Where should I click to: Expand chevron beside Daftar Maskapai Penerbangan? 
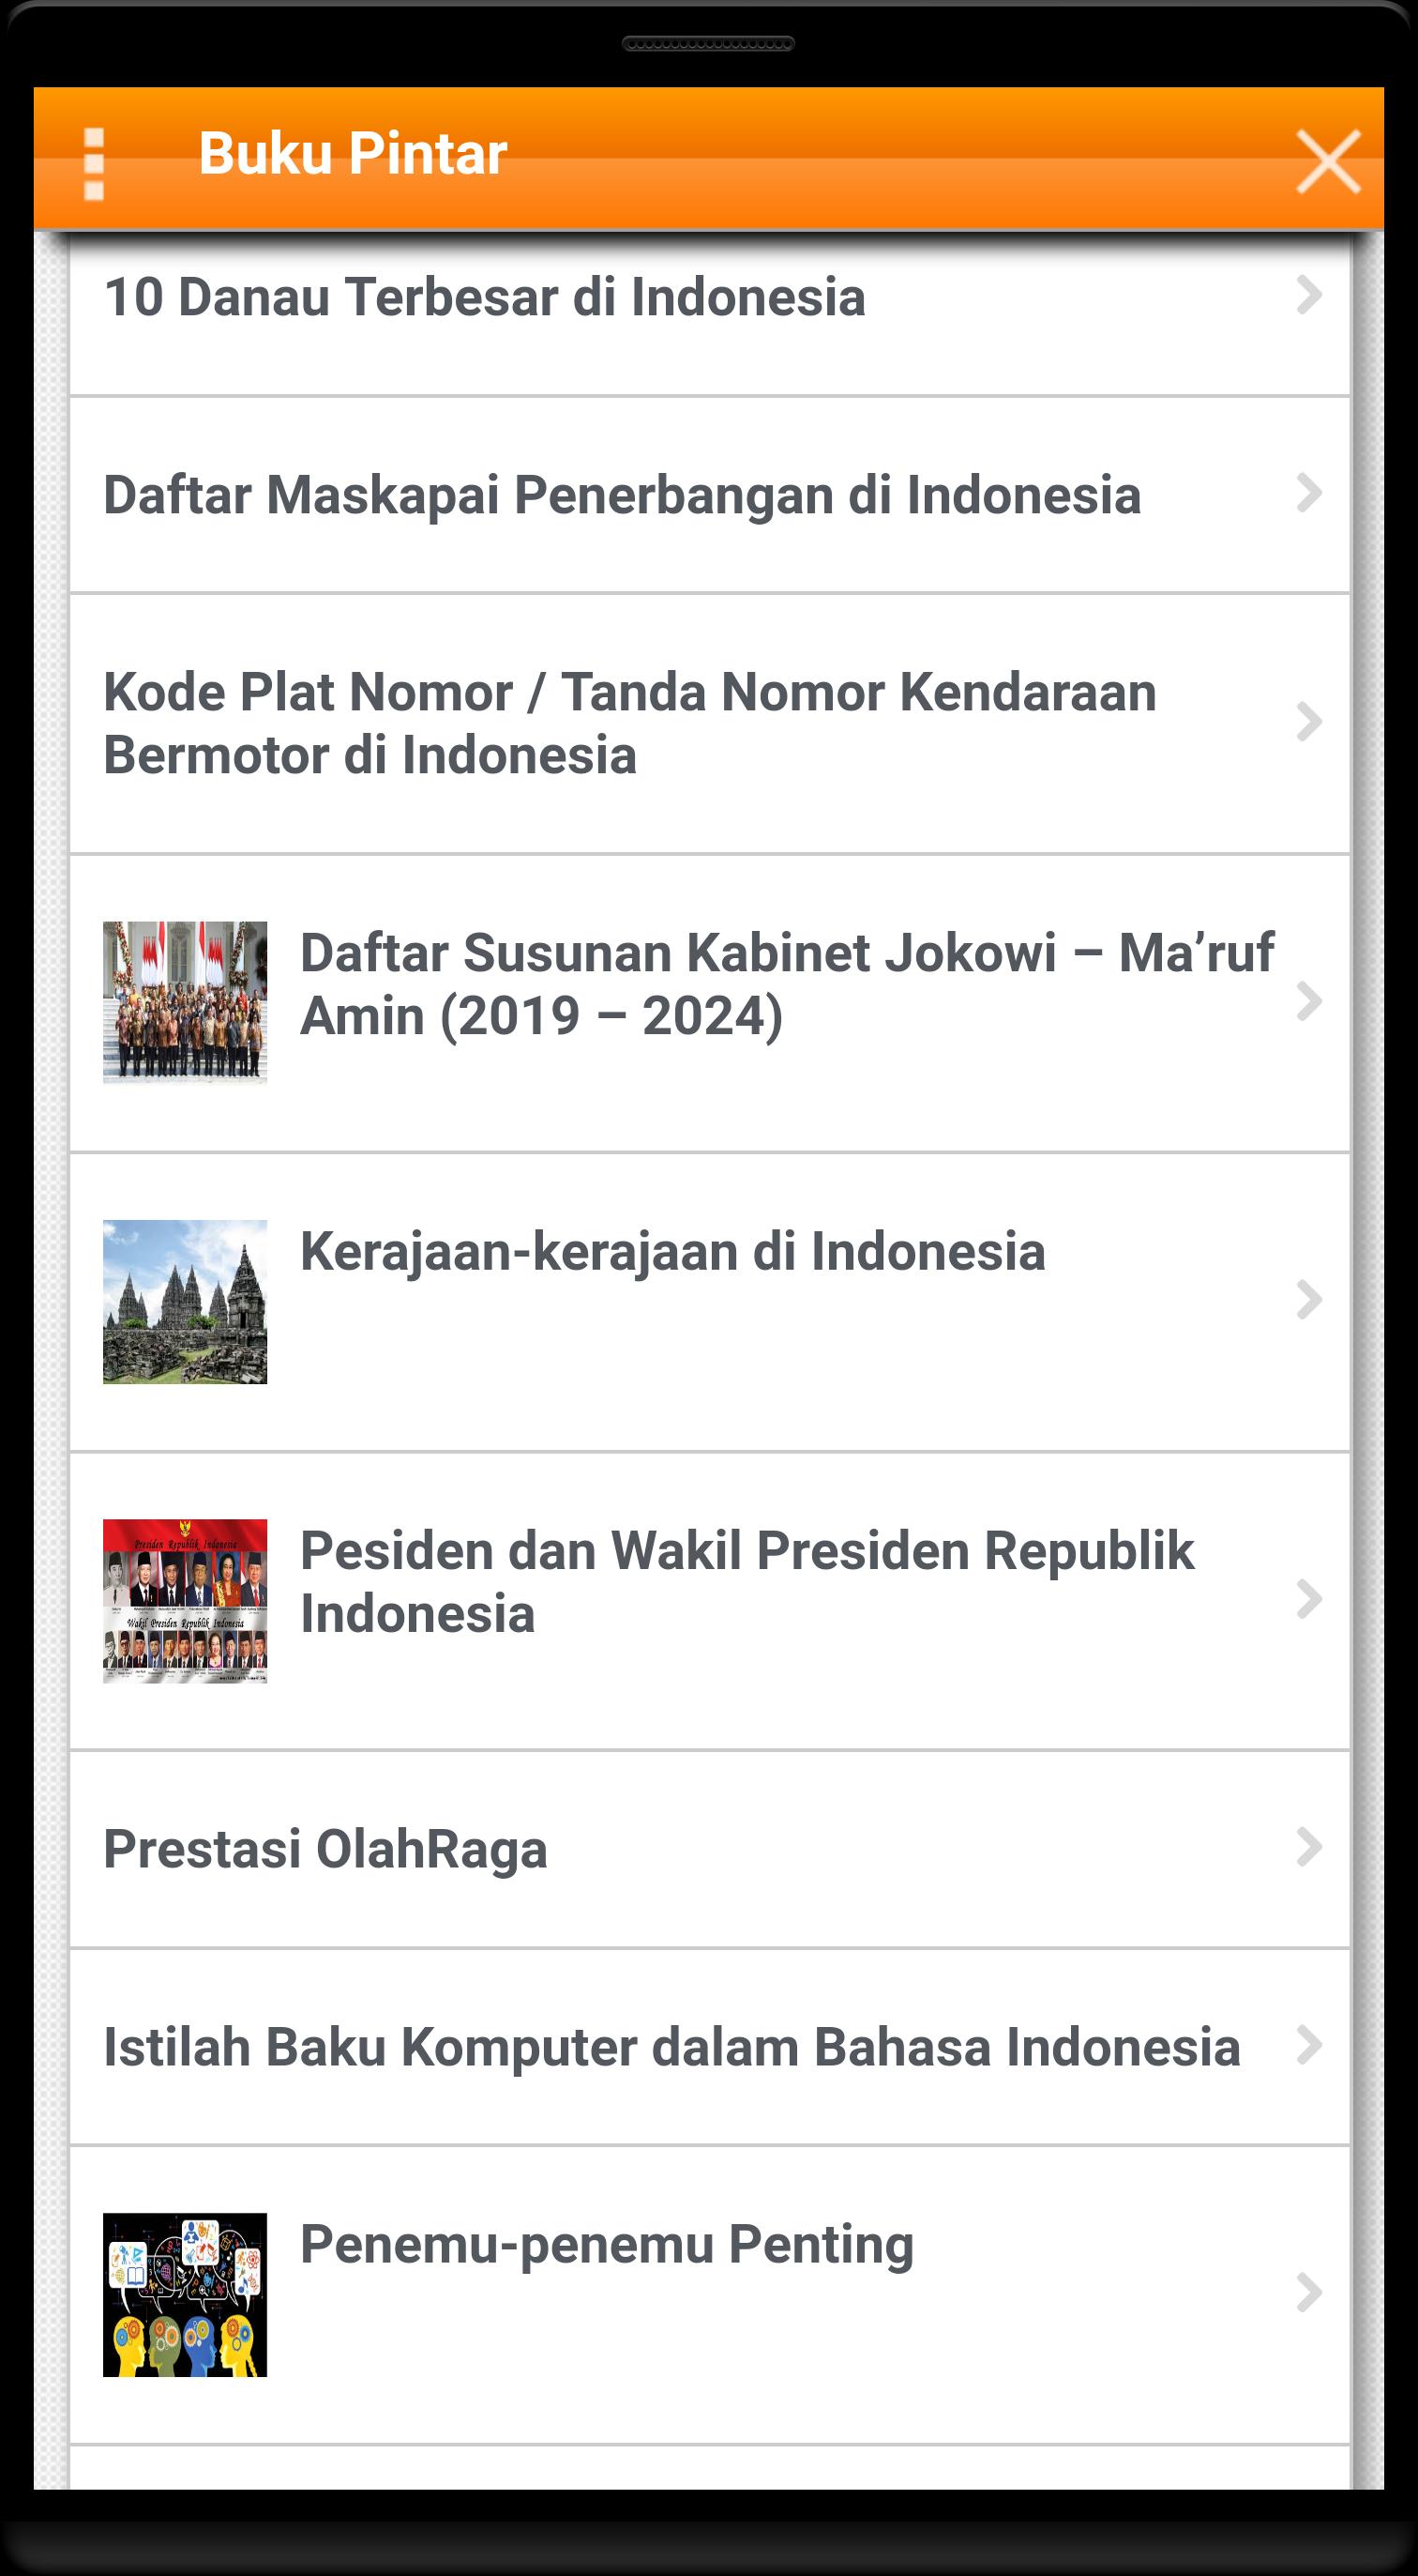pyautogui.click(x=1309, y=493)
